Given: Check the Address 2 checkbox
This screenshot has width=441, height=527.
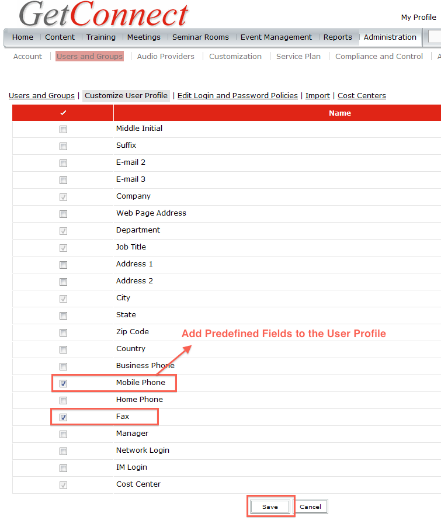Looking at the screenshot, I should (x=63, y=282).
